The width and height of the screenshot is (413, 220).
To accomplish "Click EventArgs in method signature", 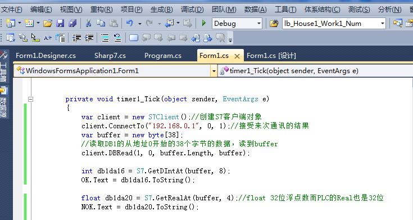I will point(240,99).
